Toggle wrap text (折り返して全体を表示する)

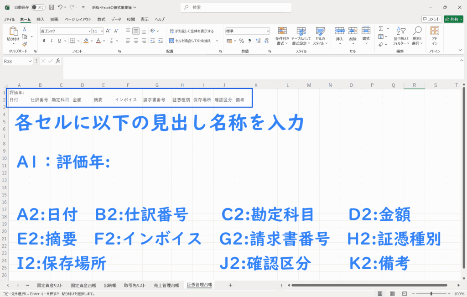pyautogui.click(x=191, y=31)
